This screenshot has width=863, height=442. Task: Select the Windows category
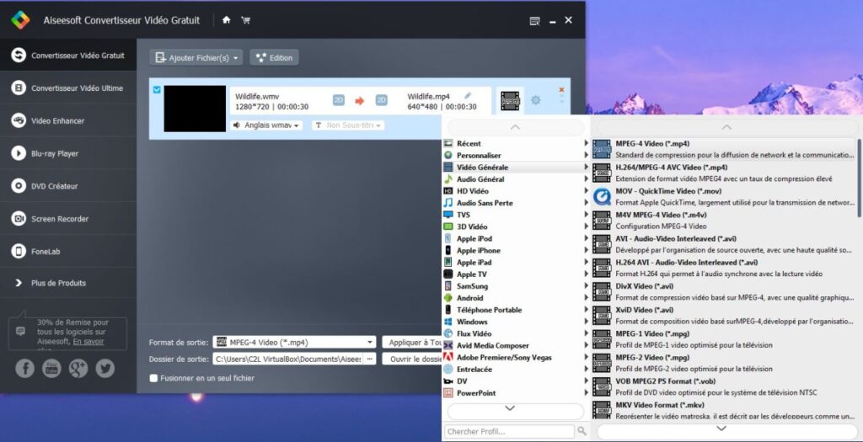516,322
